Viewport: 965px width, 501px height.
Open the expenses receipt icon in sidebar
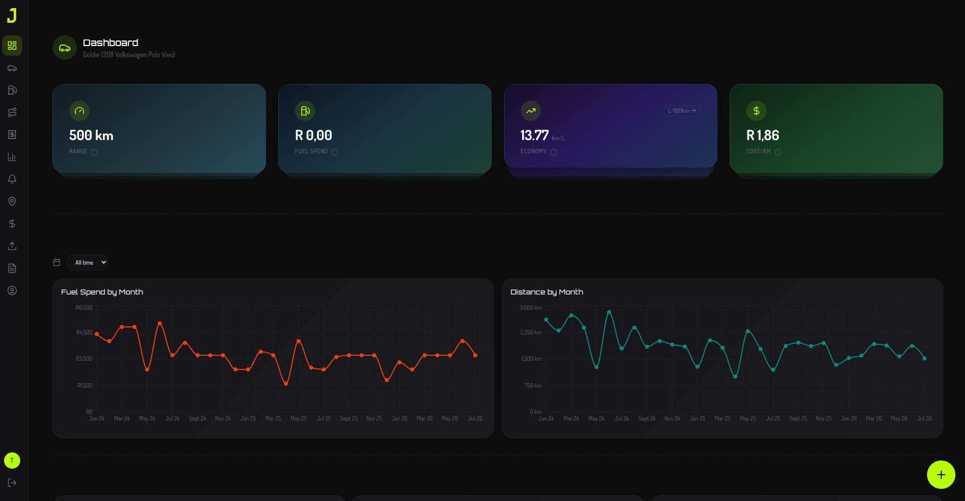point(12,135)
